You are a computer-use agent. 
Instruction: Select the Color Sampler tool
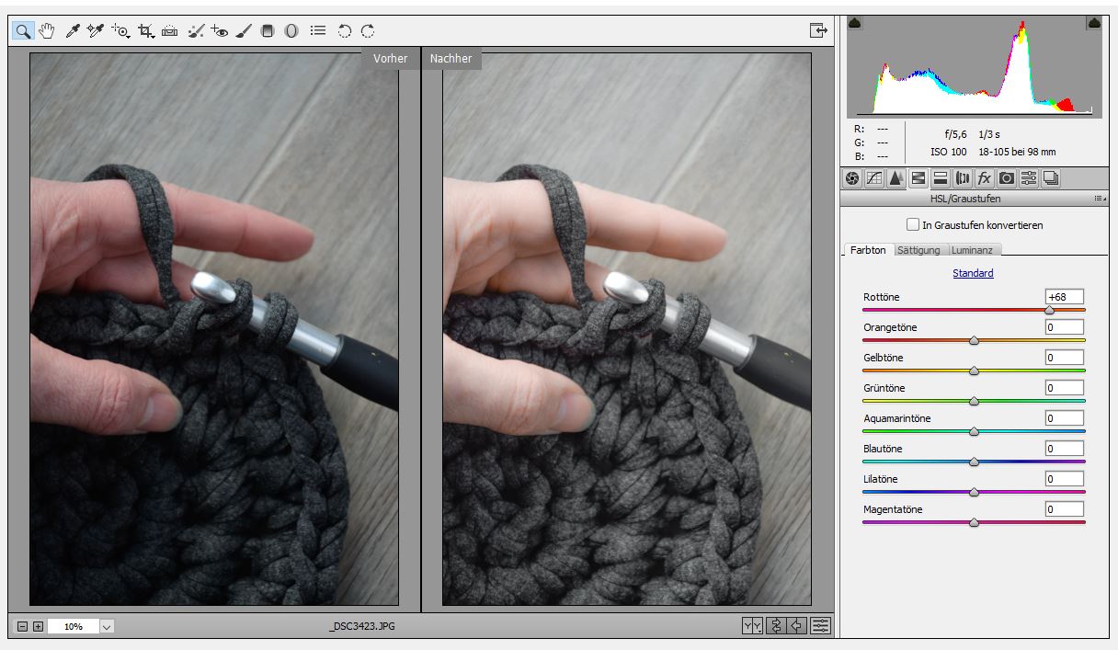(95, 30)
